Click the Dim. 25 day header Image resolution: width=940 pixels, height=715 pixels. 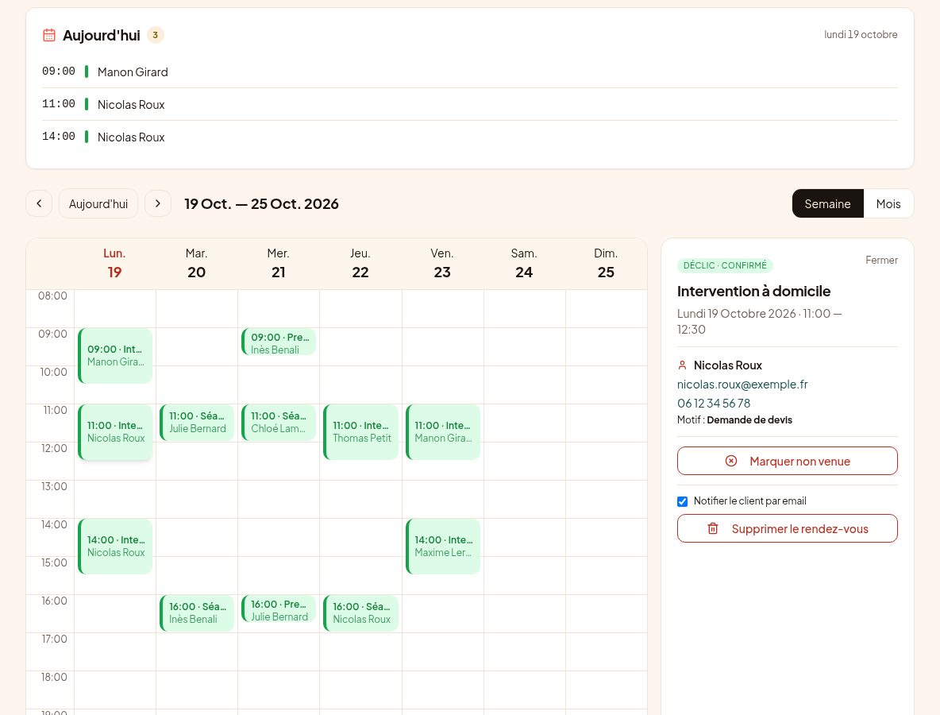(606, 263)
